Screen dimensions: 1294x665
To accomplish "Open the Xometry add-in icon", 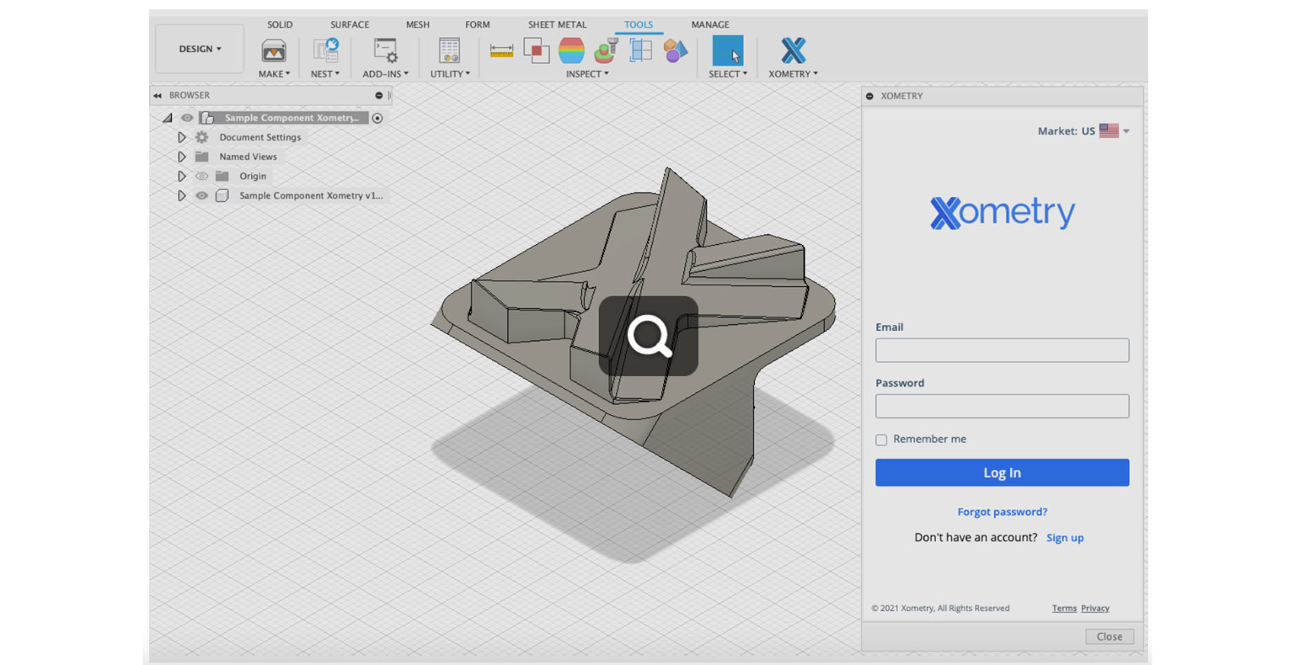I will 792,51.
